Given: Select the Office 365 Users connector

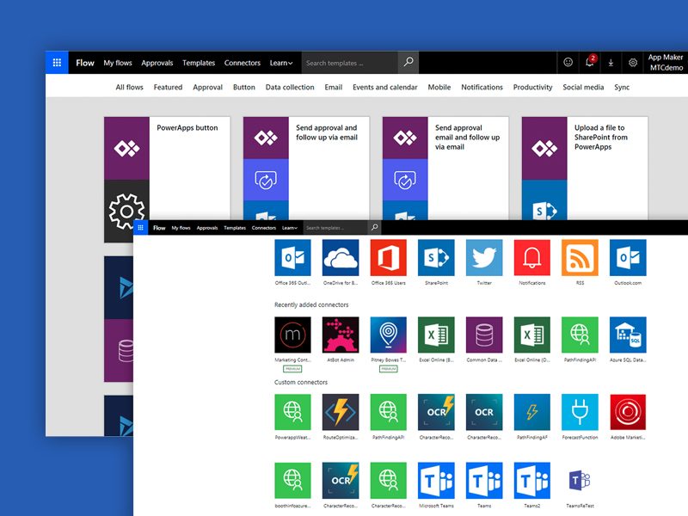Looking at the screenshot, I should (389, 257).
